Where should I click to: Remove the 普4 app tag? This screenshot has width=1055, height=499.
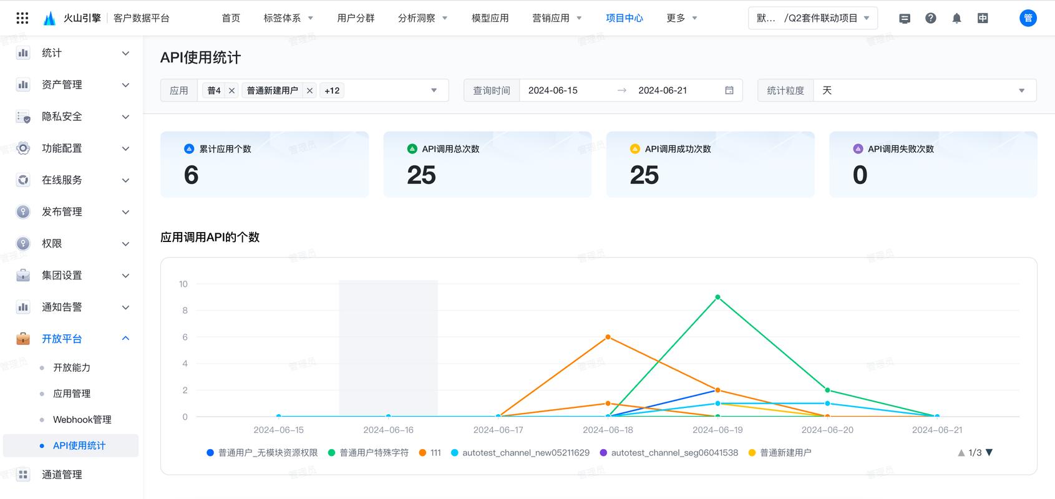pyautogui.click(x=231, y=91)
